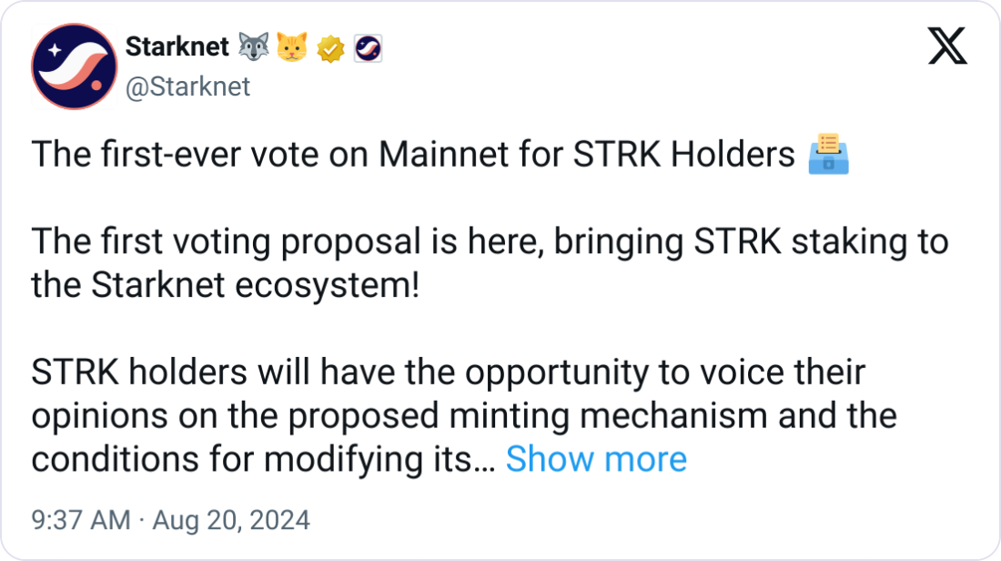This screenshot has width=1001, height=561.
Task: Click the orange cat emoji in name
Action: (292, 46)
